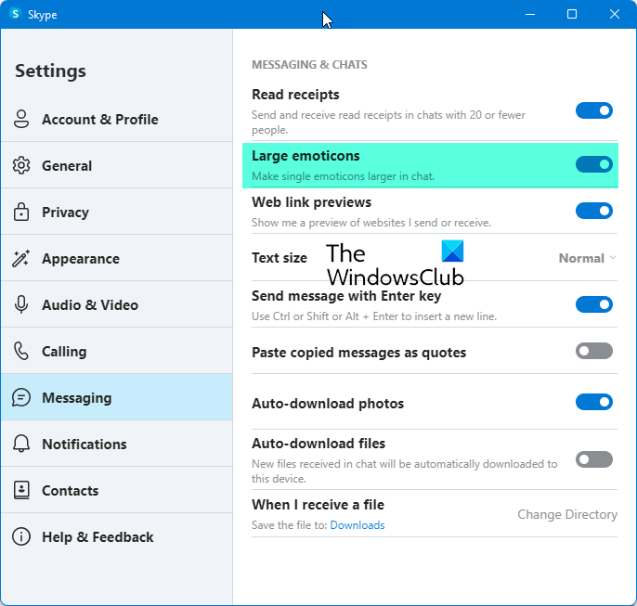
Task: Click the Contacts address book icon
Action: (x=21, y=490)
